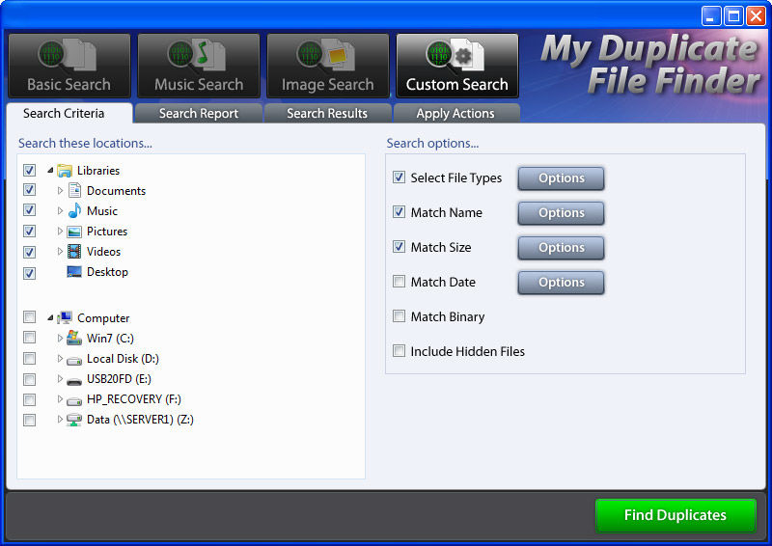Click the Videos film icon

[74, 252]
